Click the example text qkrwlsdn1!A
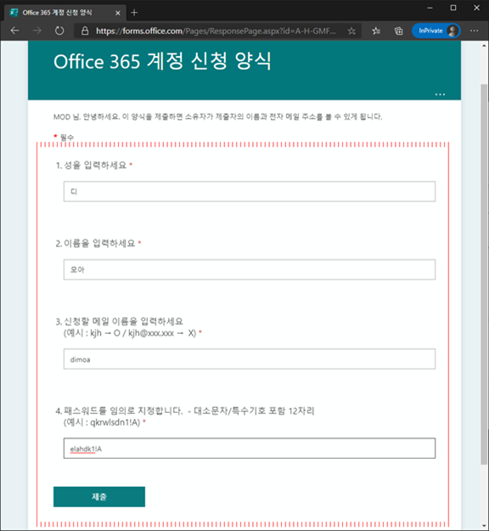Image resolution: width=489 pixels, height=531 pixels. tap(114, 422)
